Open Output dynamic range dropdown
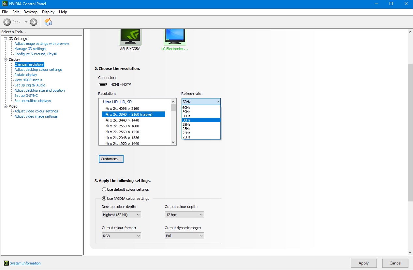The width and height of the screenshot is (413, 270). pyautogui.click(x=184, y=236)
